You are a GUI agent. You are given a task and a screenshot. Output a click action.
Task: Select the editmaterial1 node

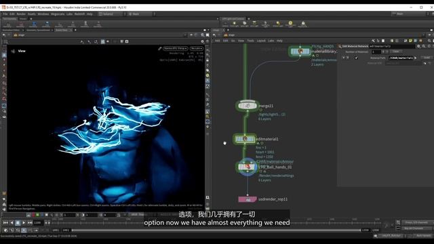pyautogui.click(x=245, y=139)
